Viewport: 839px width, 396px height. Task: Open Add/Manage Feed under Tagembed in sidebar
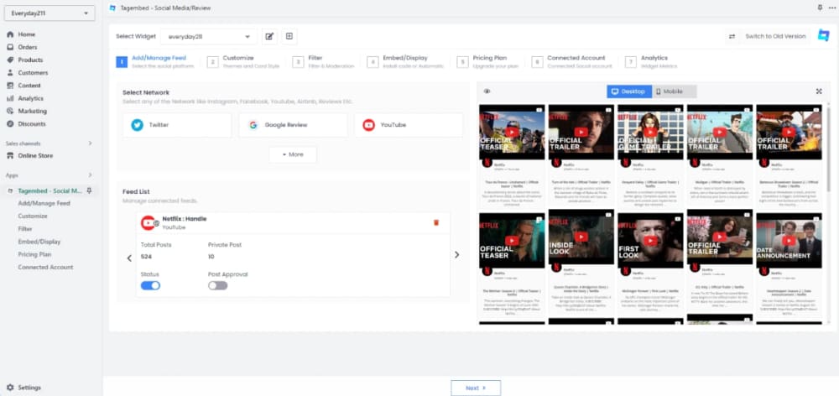[x=44, y=203]
